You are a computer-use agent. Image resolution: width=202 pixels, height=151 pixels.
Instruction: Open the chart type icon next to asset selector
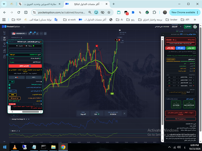click(x=29, y=33)
